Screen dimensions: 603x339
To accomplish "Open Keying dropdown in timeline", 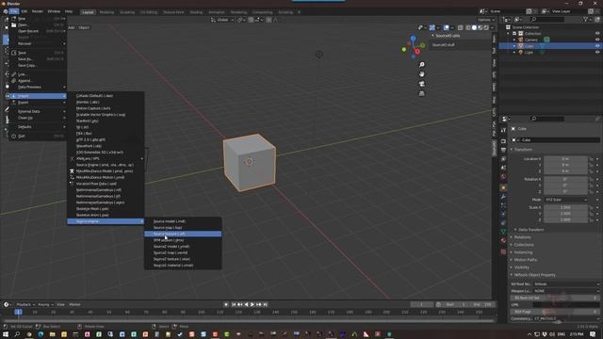I will [45, 304].
